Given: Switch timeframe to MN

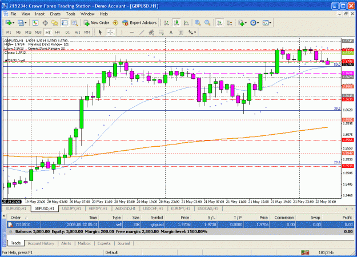Looking at the screenshot, I should pos(87,33).
